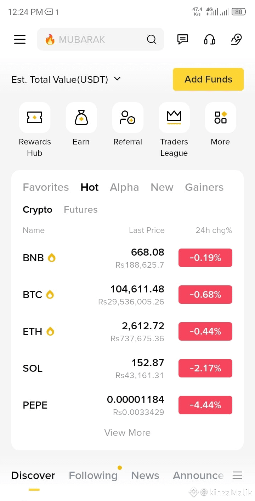Open the Discover feed tabs list menu
This screenshot has height=501, width=255.
point(237,475)
